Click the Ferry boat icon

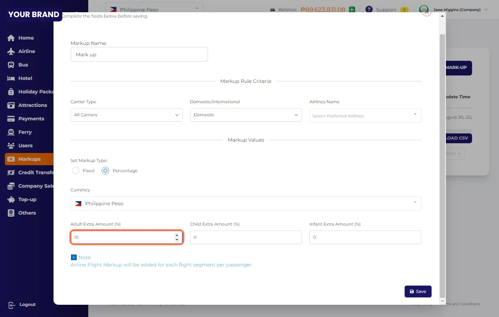coord(11,132)
